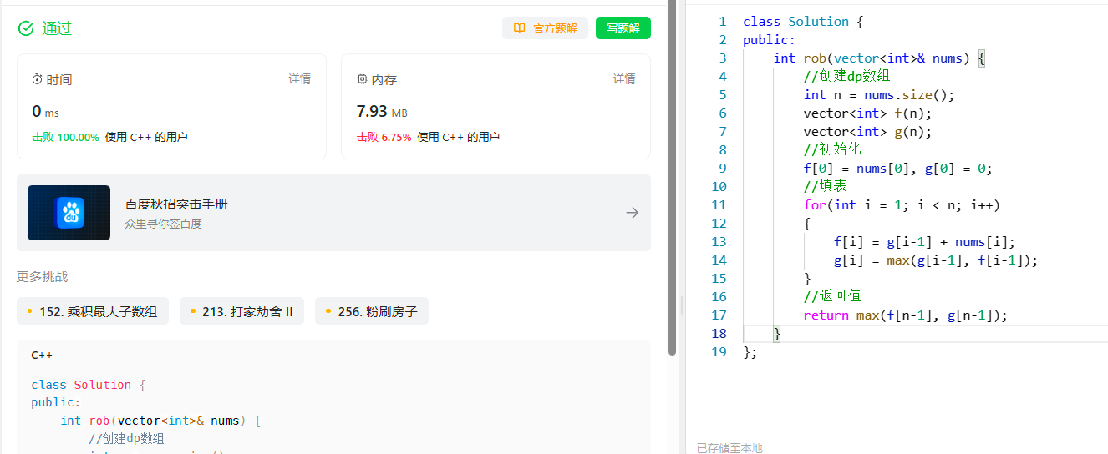Click the 'int n = nums.size();' line
This screenshot has height=454, width=1108.
pyautogui.click(x=879, y=95)
